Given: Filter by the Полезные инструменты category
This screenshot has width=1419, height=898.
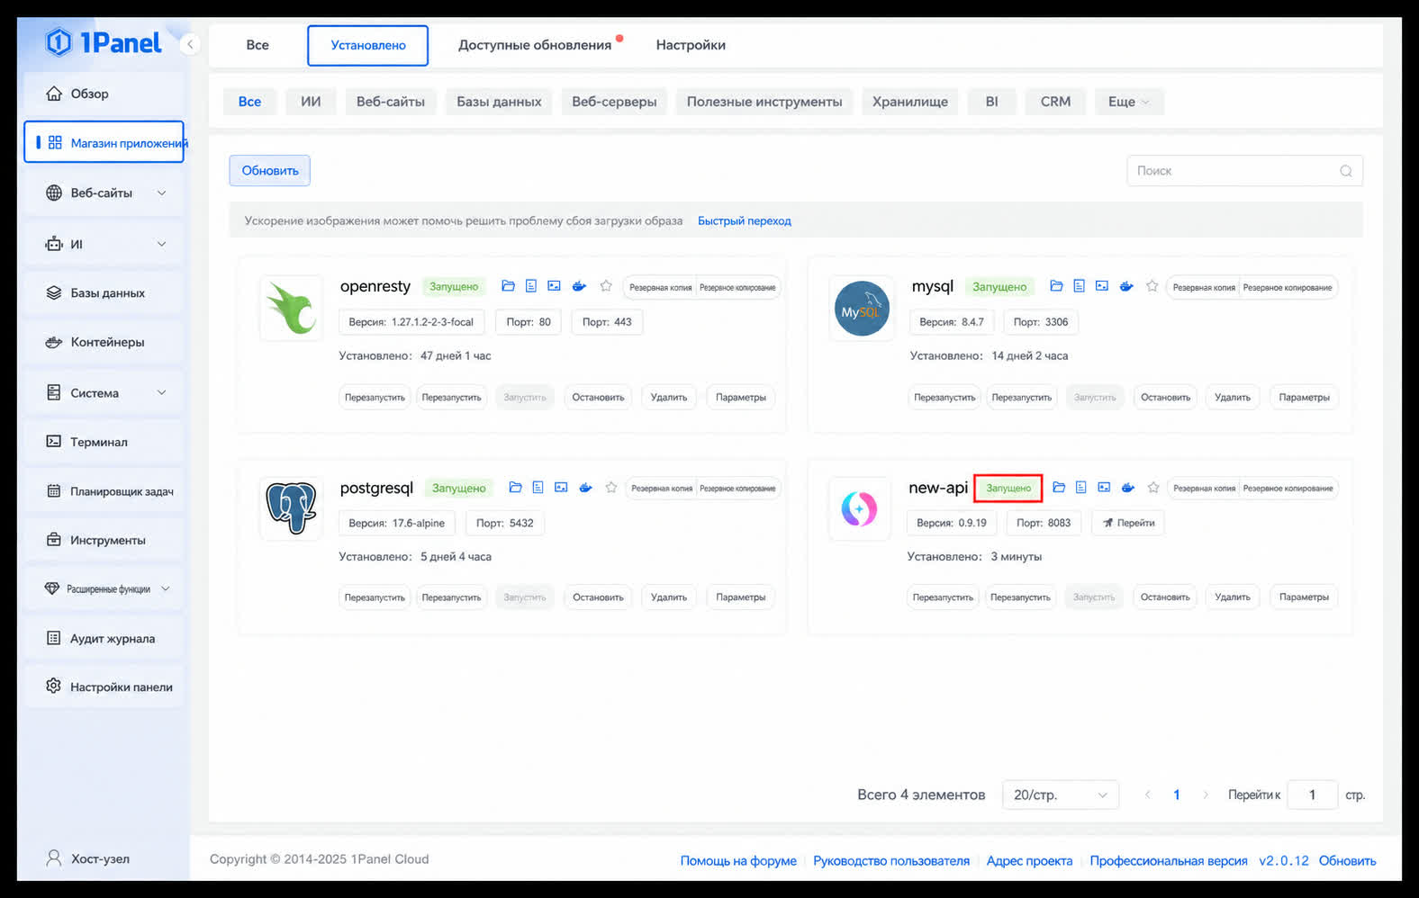Looking at the screenshot, I should (x=764, y=102).
